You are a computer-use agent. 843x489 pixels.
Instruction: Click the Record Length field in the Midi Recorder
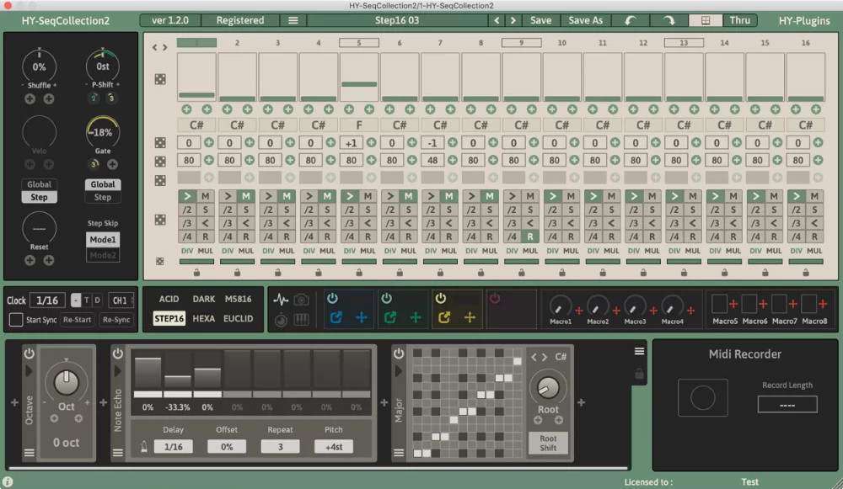pyautogui.click(x=787, y=404)
